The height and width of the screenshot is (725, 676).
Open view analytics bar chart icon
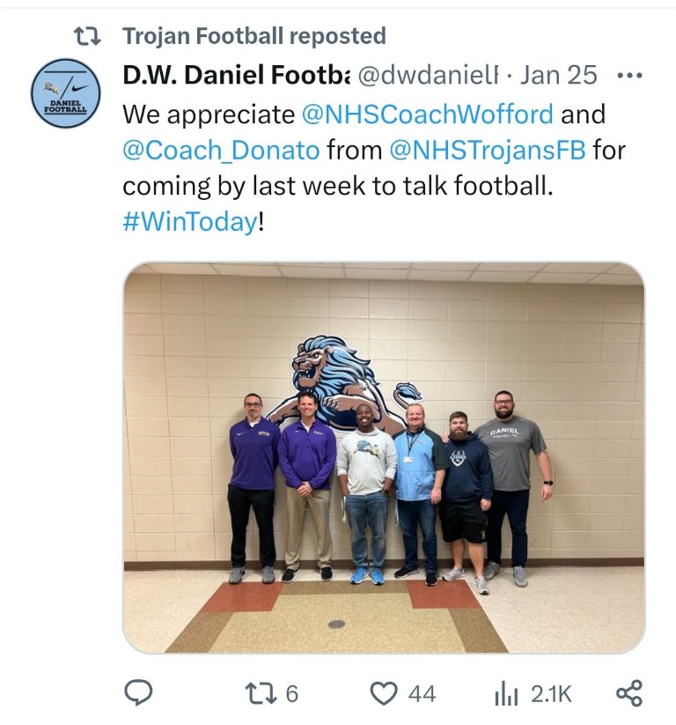coord(506,694)
